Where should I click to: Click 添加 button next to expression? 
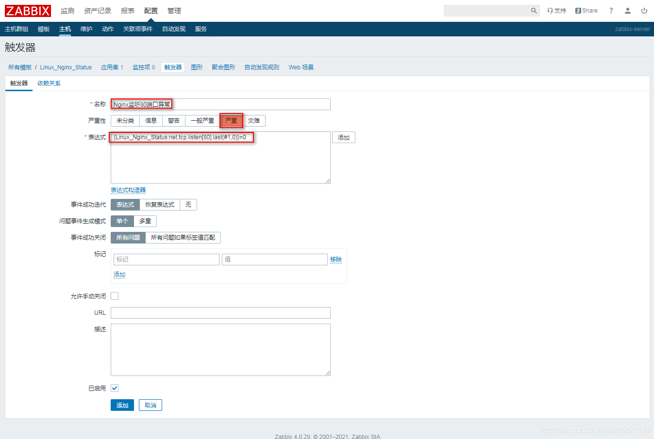[x=344, y=138]
